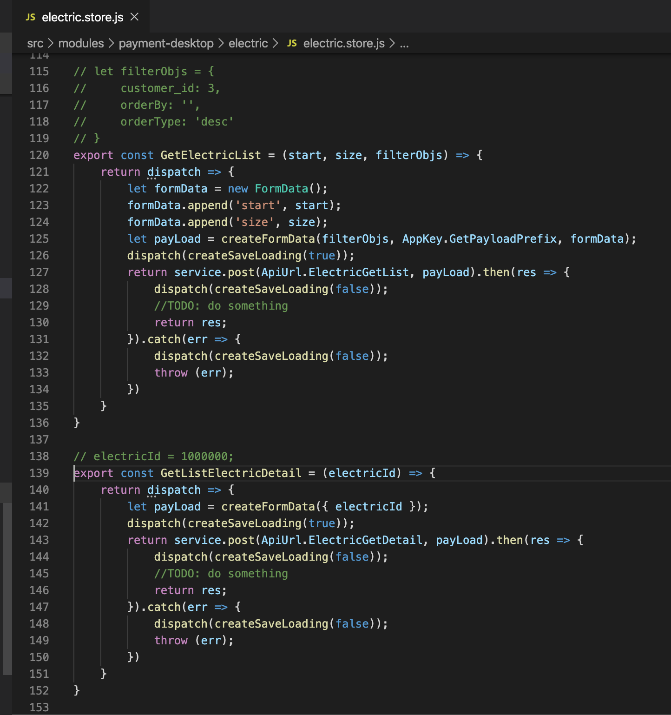Click the JS file icon in the editor tab
Viewport: 671px width, 715px height.
click(x=31, y=17)
